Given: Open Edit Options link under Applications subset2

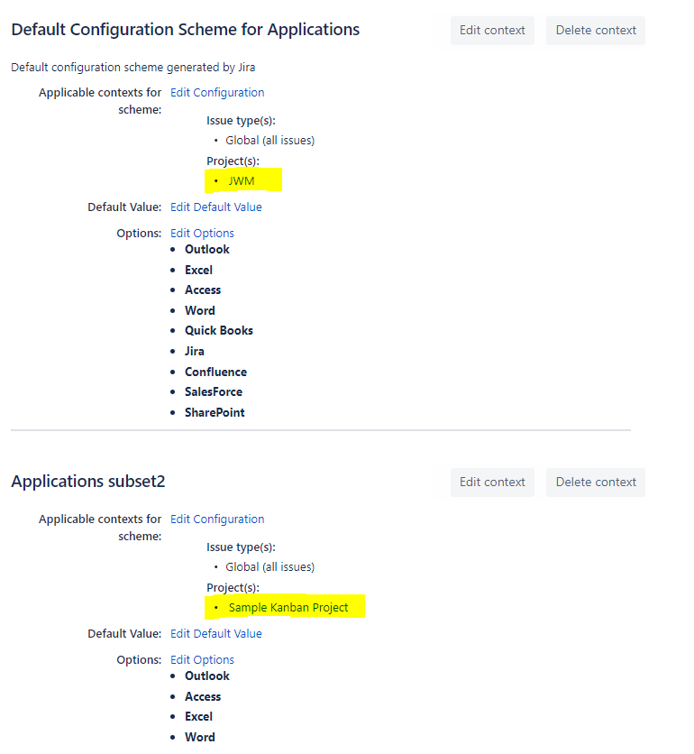Looking at the screenshot, I should 202,660.
